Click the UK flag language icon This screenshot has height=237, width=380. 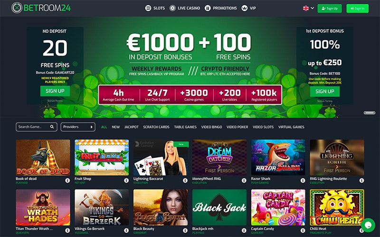(306, 8)
